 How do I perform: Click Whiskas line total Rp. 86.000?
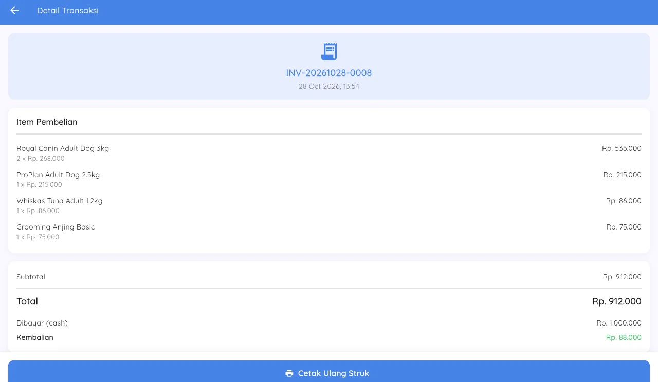[x=624, y=201]
